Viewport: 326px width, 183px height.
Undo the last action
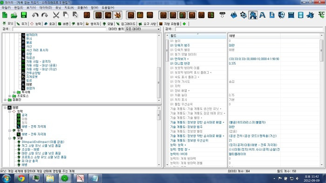35,15
